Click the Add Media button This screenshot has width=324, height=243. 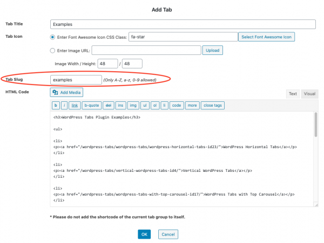tap(67, 93)
